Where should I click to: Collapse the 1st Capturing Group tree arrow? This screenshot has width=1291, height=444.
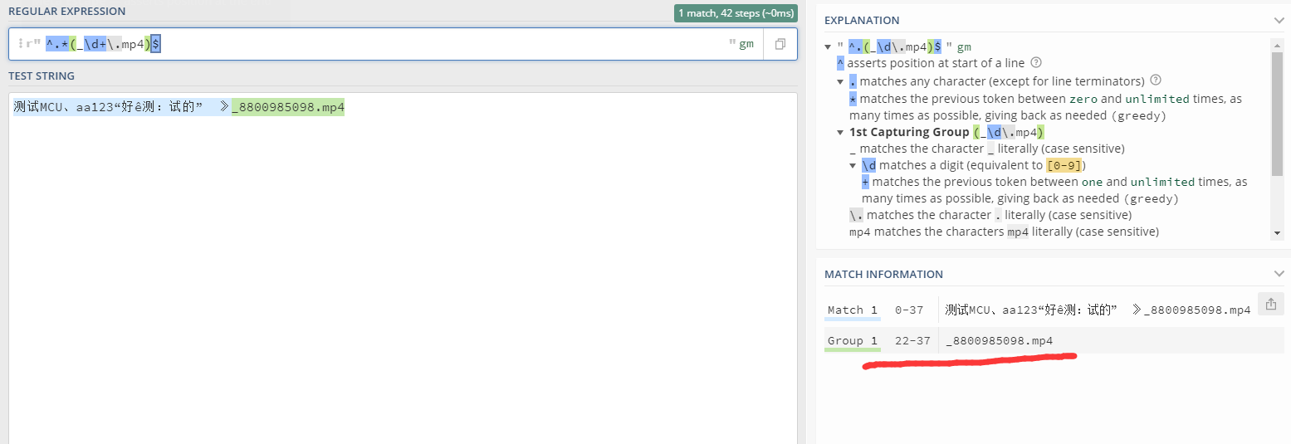click(x=841, y=132)
